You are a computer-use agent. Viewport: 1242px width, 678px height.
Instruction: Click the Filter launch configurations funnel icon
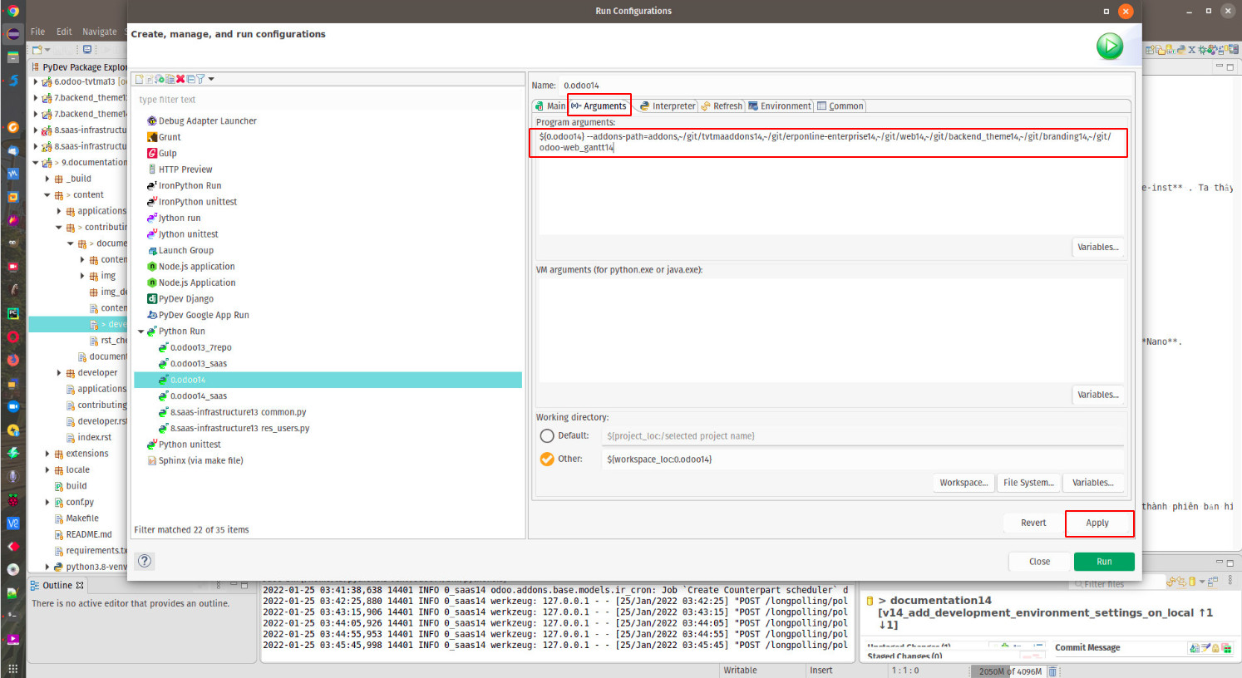200,79
